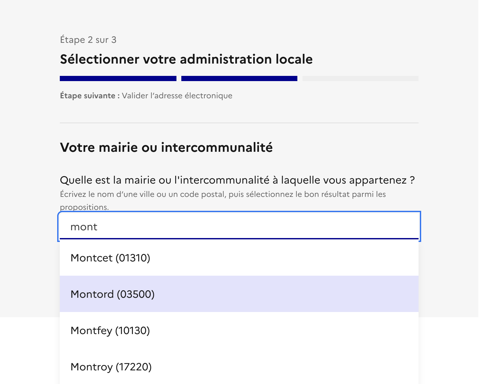Select the Montroy (17220) option

tap(239, 366)
